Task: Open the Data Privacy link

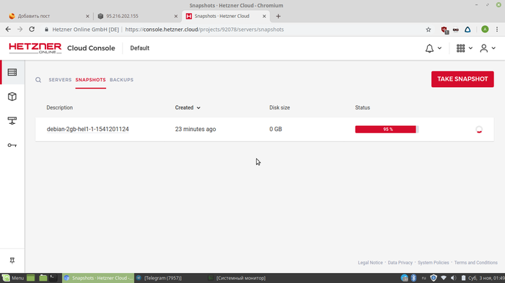Action: tap(400, 263)
